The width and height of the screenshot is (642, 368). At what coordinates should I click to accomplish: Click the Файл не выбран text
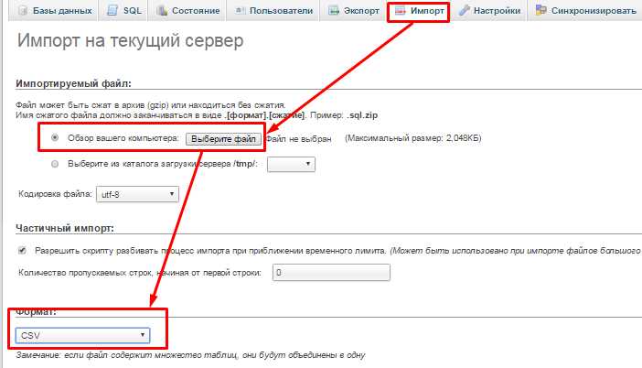pos(298,139)
